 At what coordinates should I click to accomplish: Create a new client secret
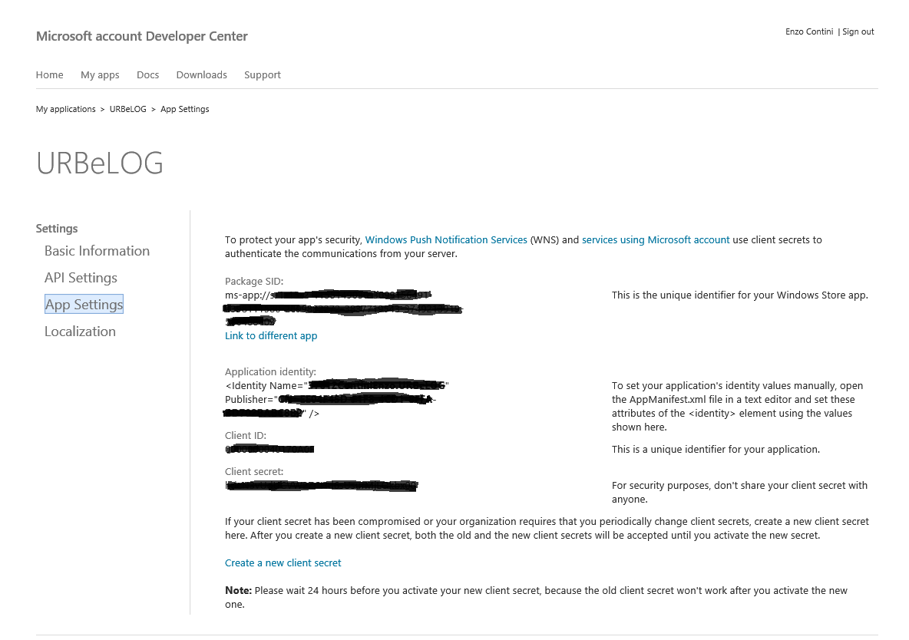pos(283,562)
